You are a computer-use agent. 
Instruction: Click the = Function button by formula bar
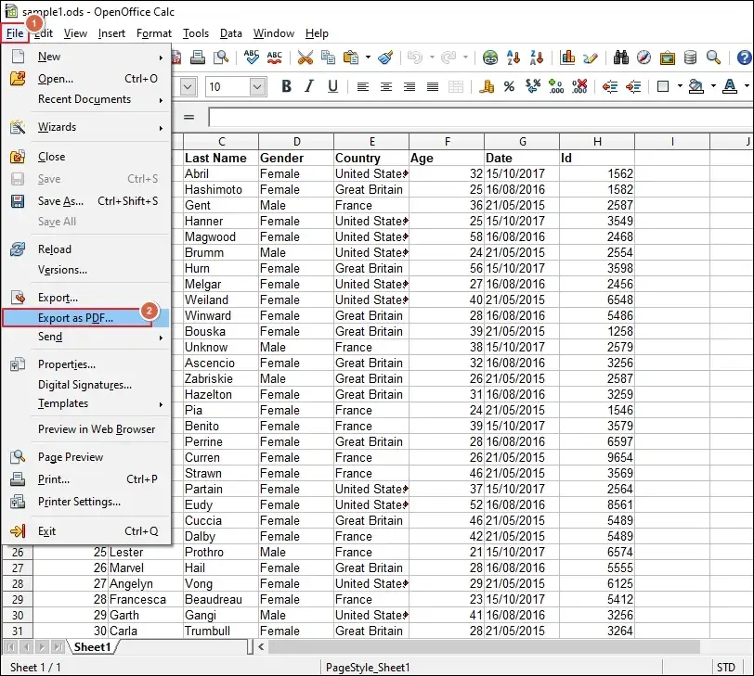(x=189, y=117)
